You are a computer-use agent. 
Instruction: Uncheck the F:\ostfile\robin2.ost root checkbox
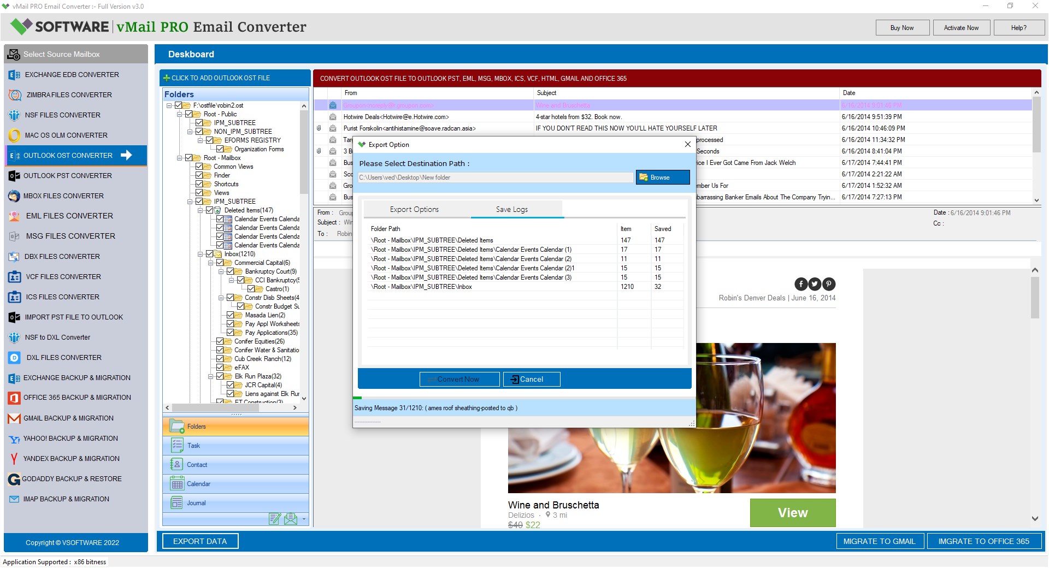[x=179, y=105]
